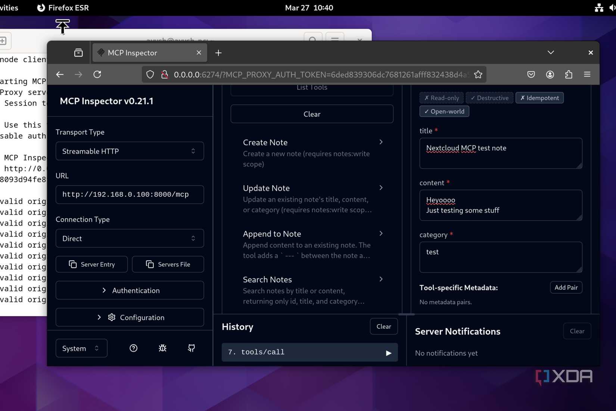Copy the Server Entry configuration
Viewport: 616px width, 411px height.
tap(91, 264)
